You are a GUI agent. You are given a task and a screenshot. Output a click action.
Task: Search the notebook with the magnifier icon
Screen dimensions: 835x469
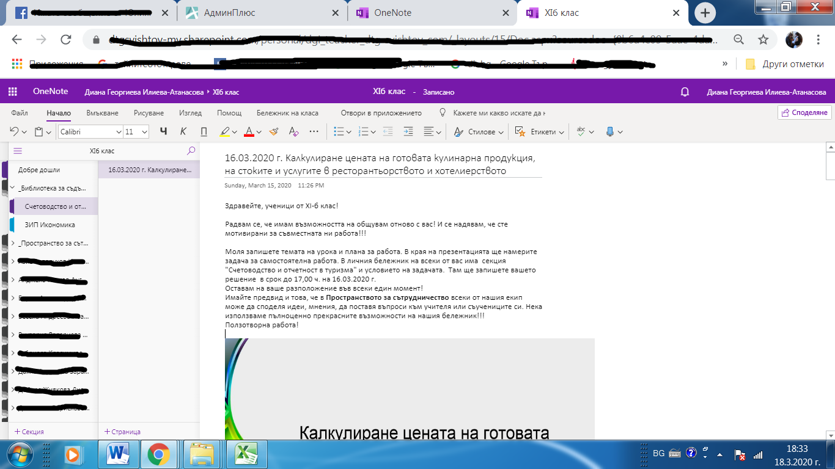[191, 151]
